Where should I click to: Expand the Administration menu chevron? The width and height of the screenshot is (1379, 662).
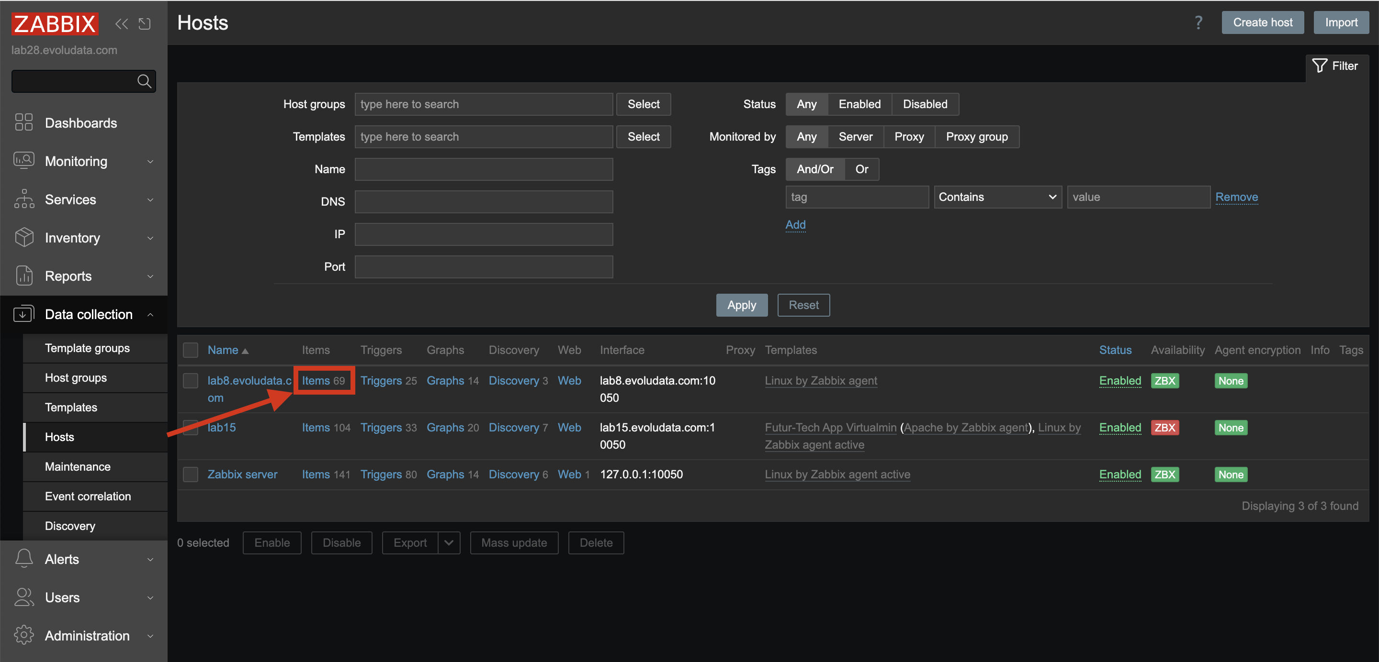tap(150, 636)
